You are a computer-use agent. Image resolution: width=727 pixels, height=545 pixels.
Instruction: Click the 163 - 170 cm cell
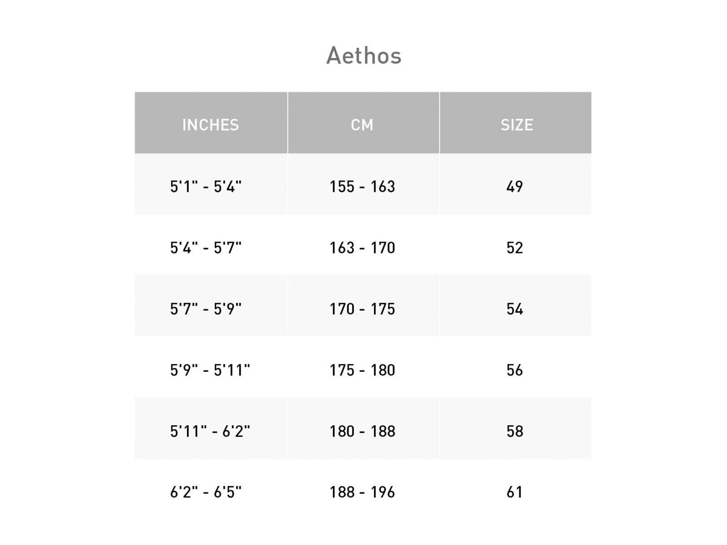tap(362, 248)
